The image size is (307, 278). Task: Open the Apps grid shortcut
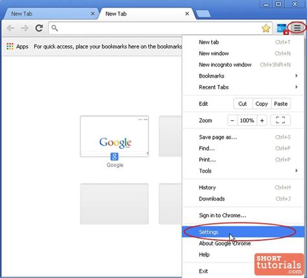point(10,47)
